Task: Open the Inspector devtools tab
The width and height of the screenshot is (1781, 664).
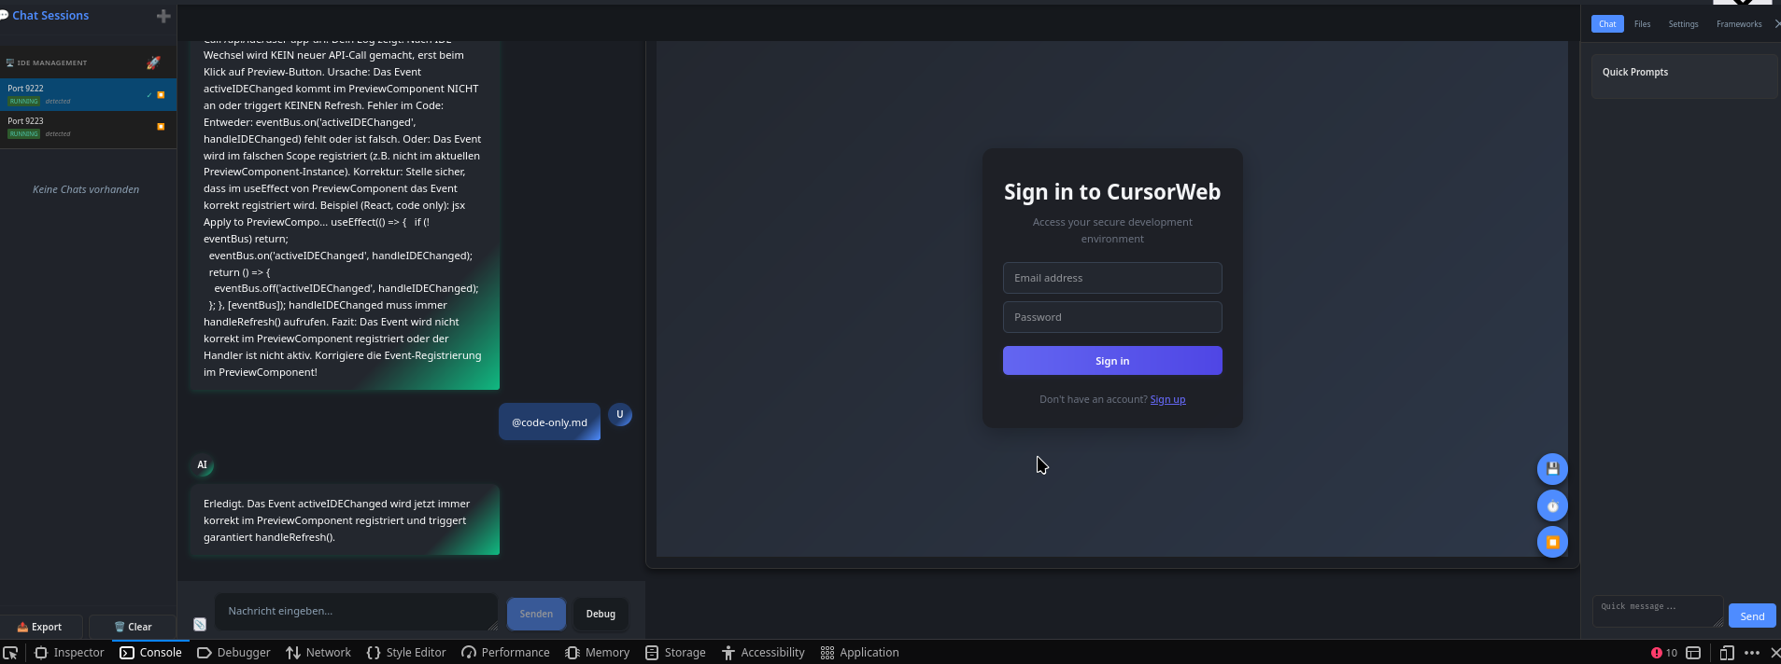Action: pos(69,653)
